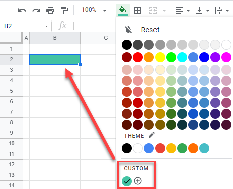Select the Paint format tool
The height and width of the screenshot is (189, 233).
pyautogui.click(x=64, y=10)
